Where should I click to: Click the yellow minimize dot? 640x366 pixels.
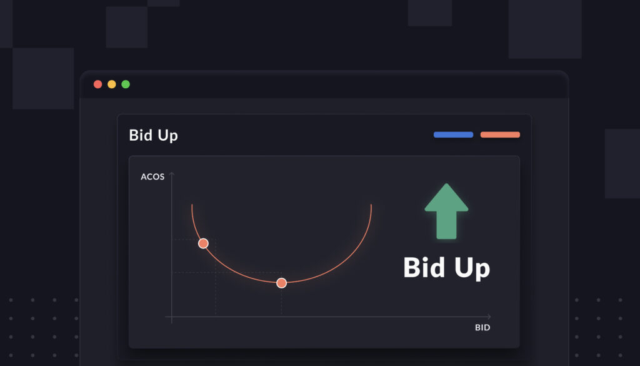click(x=112, y=84)
